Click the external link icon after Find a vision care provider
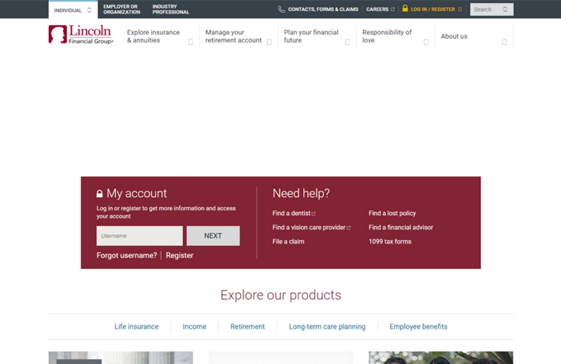The height and width of the screenshot is (364, 561). coord(349,228)
